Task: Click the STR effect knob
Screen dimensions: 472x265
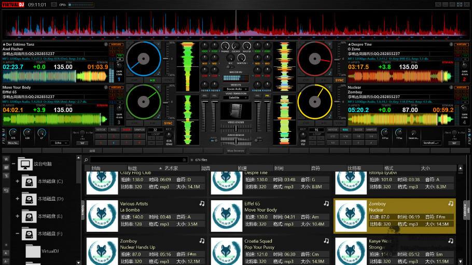Action: pyautogui.click(x=13, y=133)
